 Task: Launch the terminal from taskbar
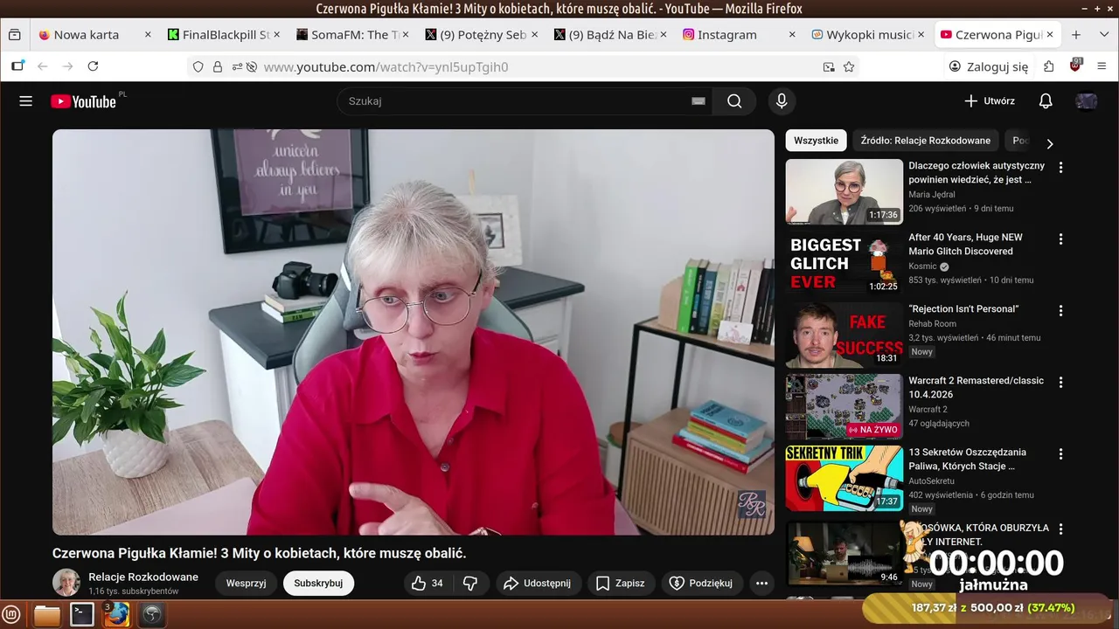click(x=82, y=615)
